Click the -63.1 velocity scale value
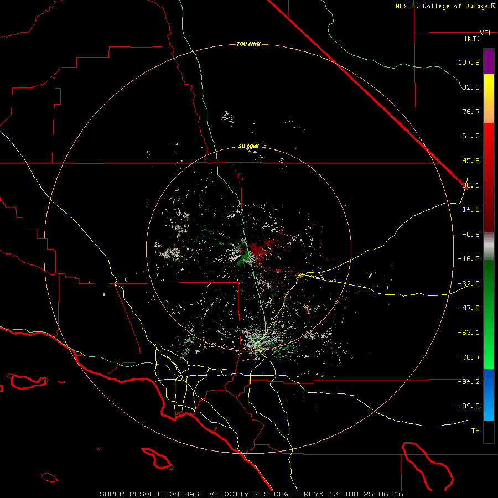The width and height of the screenshot is (498, 498). point(469,333)
